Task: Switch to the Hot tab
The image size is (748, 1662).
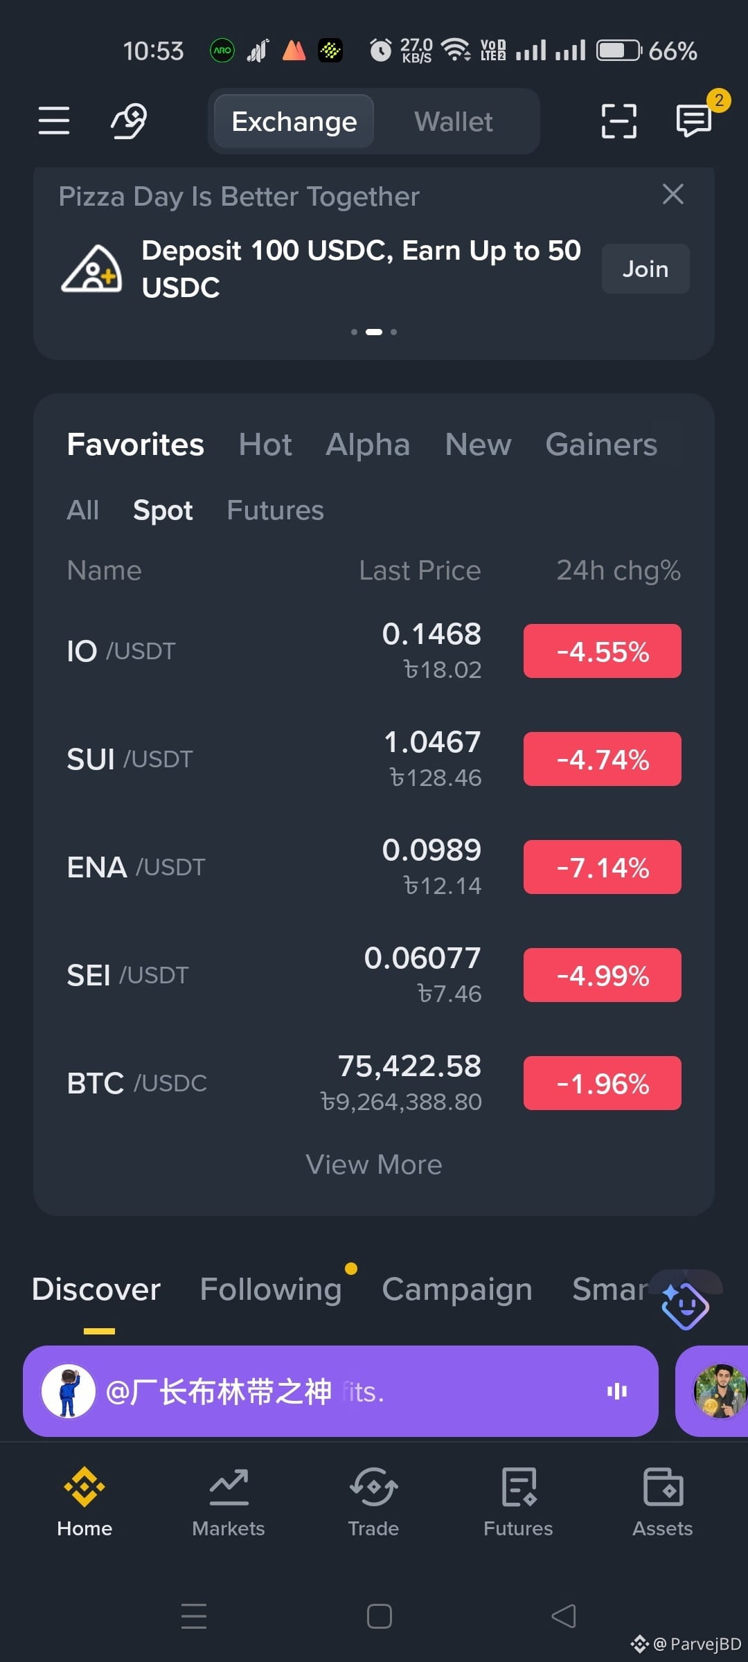Action: tap(265, 445)
